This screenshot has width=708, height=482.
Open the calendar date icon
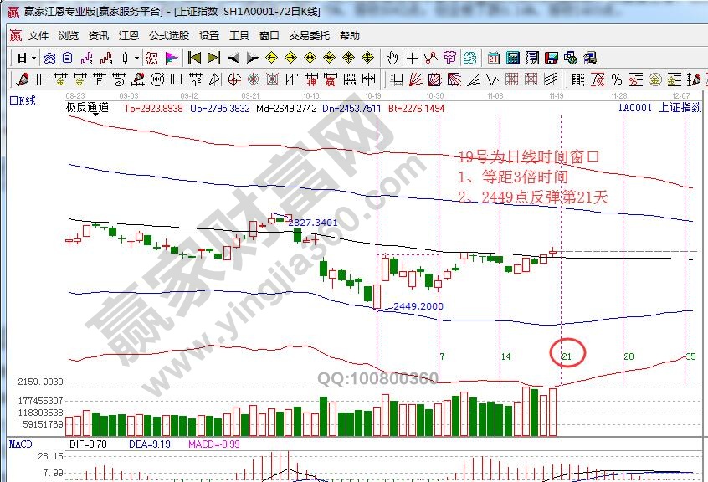[x=494, y=58]
